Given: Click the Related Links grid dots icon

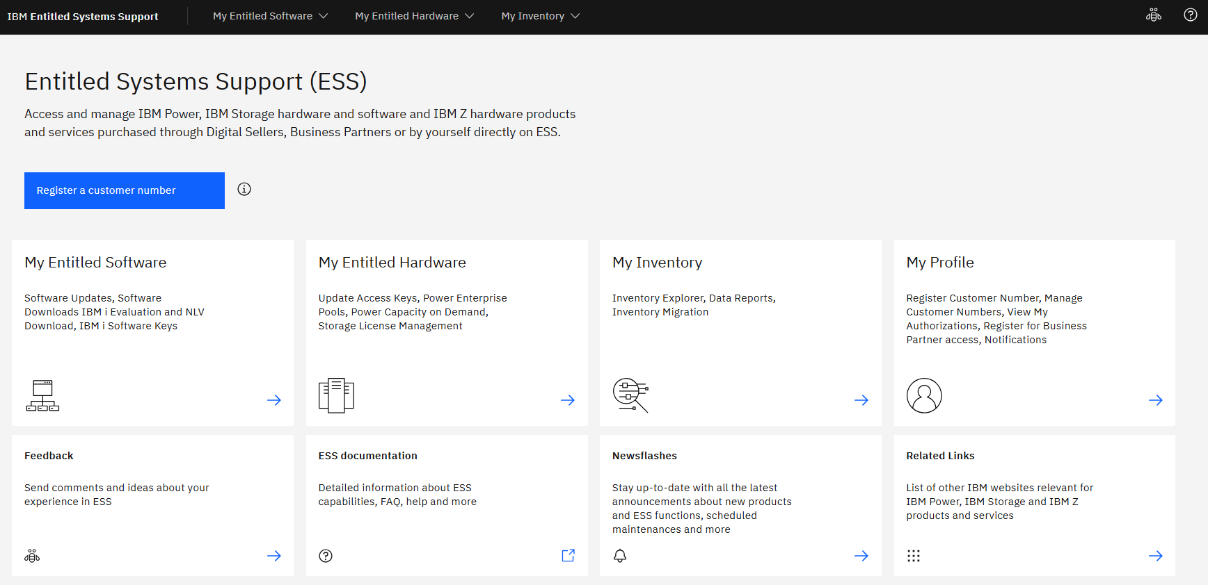Looking at the screenshot, I should [x=914, y=556].
